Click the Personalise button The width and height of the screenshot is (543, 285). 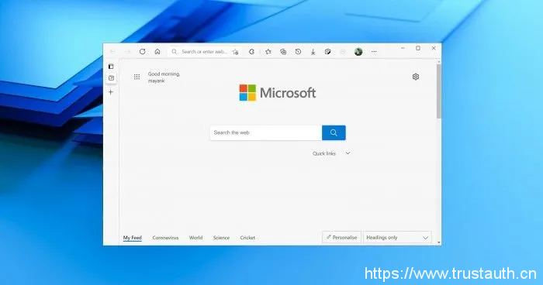341,238
